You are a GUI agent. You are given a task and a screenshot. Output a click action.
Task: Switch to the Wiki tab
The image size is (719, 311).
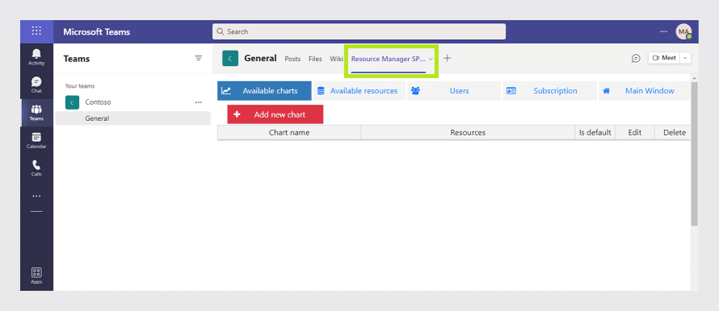336,59
